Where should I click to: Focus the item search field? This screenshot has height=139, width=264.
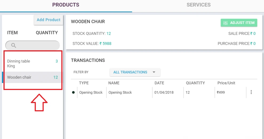pyautogui.click(x=33, y=45)
